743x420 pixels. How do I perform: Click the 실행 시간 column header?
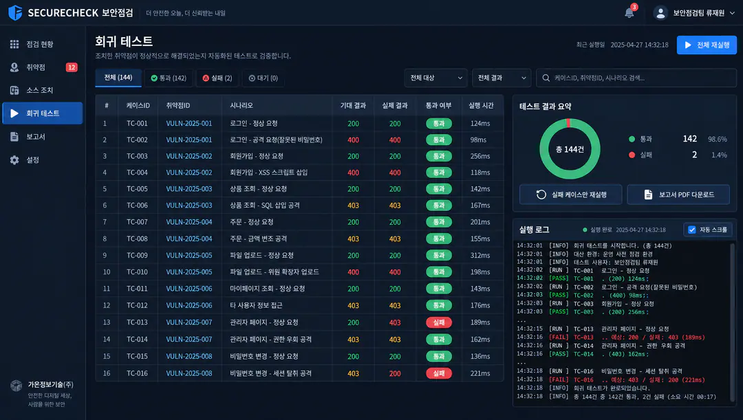pos(481,106)
